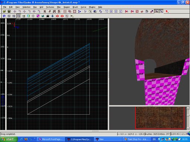This screenshot has height=142, width=190.
Task: Launch Firefox from quick launch
Action: (26, 139)
